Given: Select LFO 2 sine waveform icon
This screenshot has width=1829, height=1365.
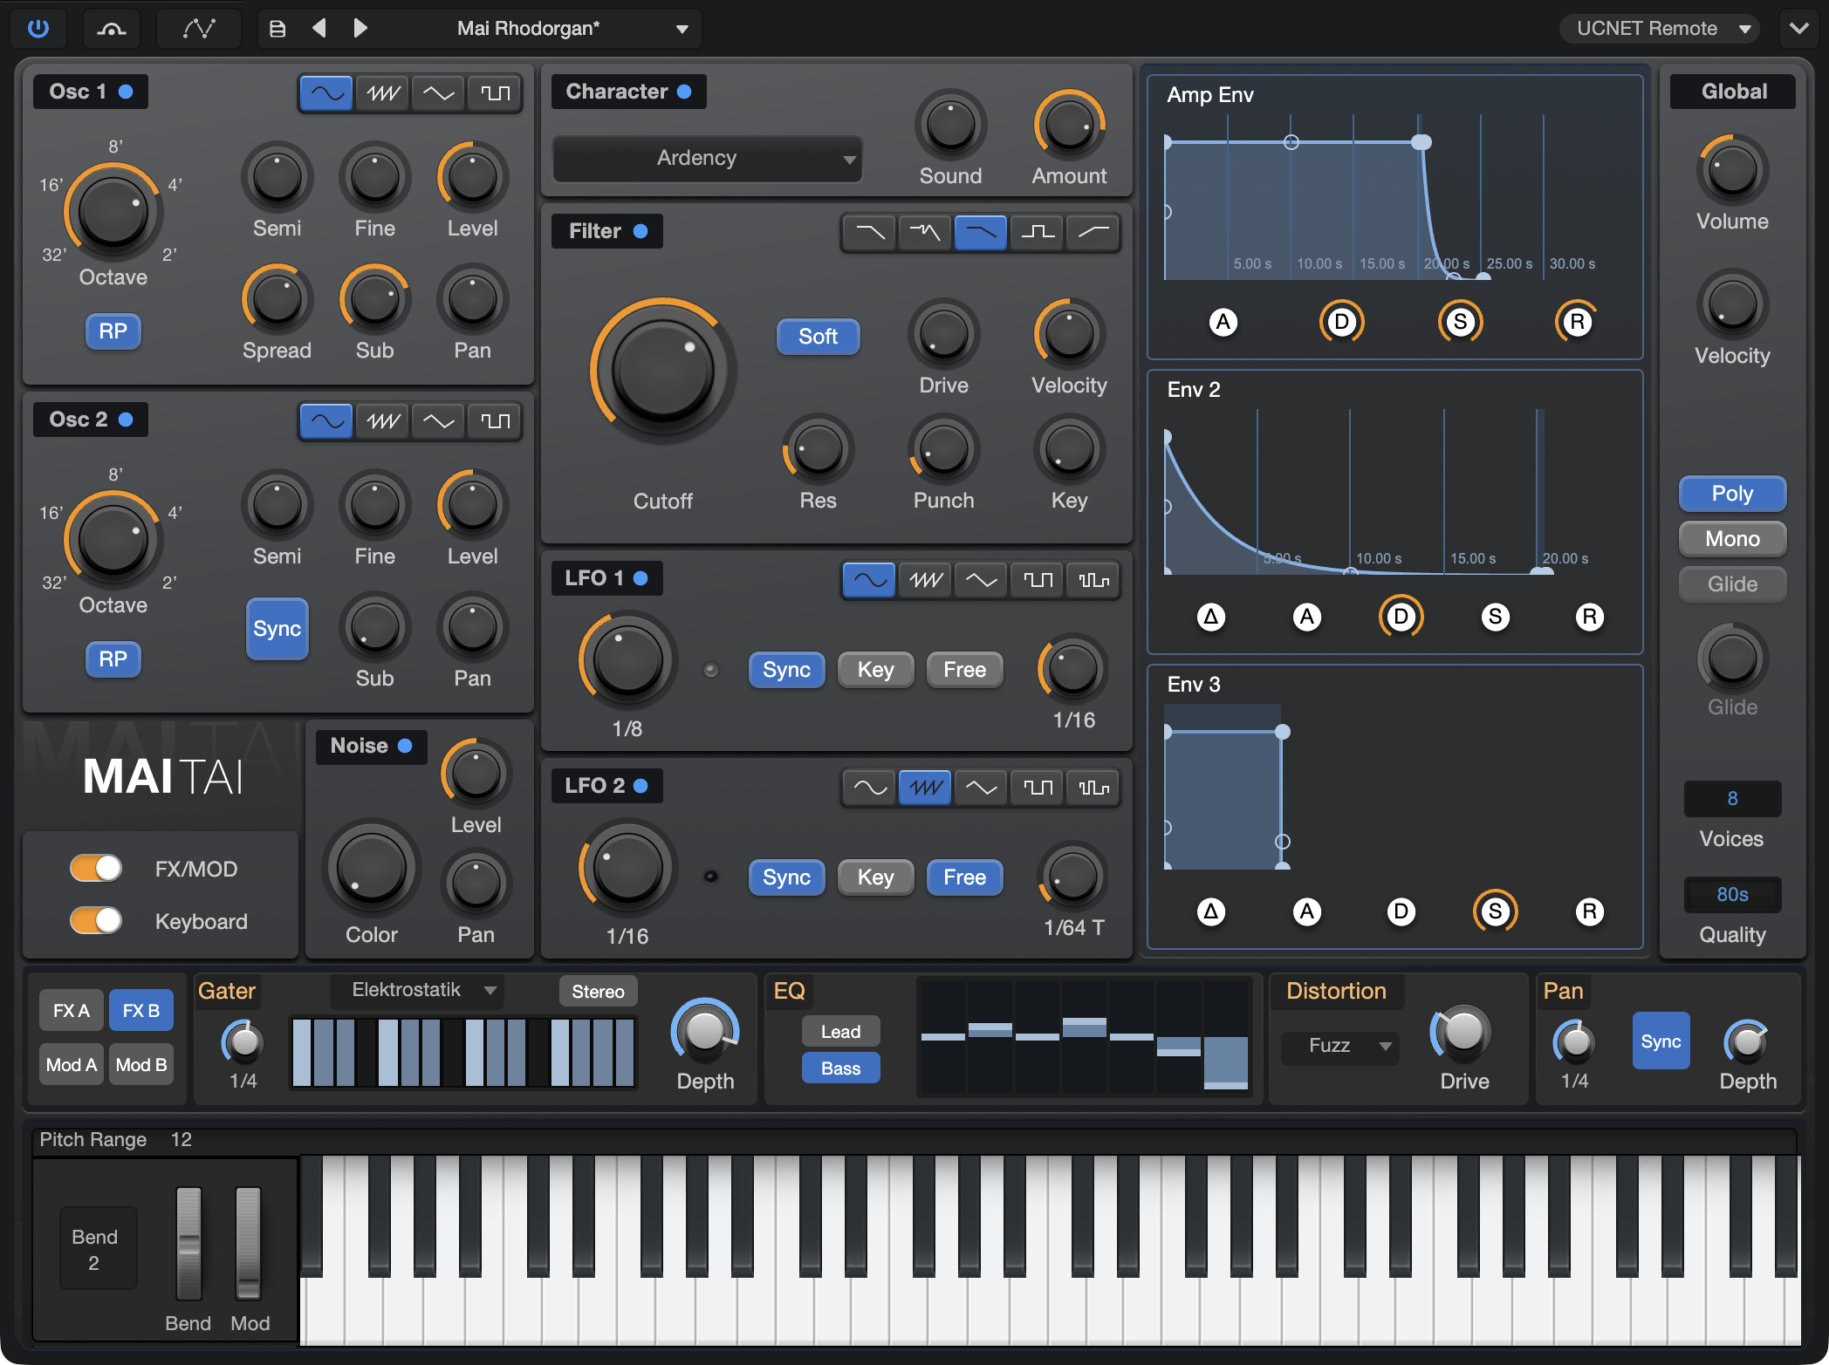Looking at the screenshot, I should 869,787.
